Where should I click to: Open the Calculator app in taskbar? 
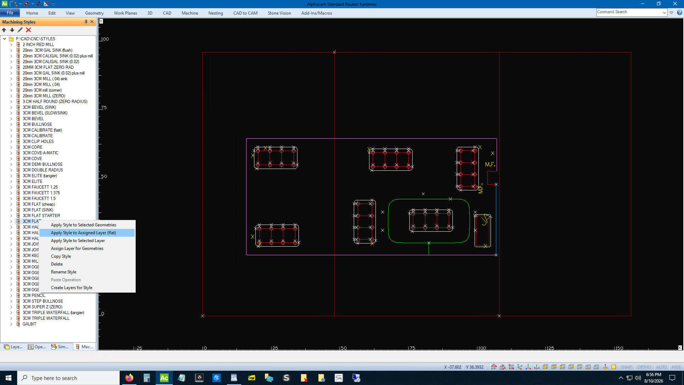(x=146, y=378)
